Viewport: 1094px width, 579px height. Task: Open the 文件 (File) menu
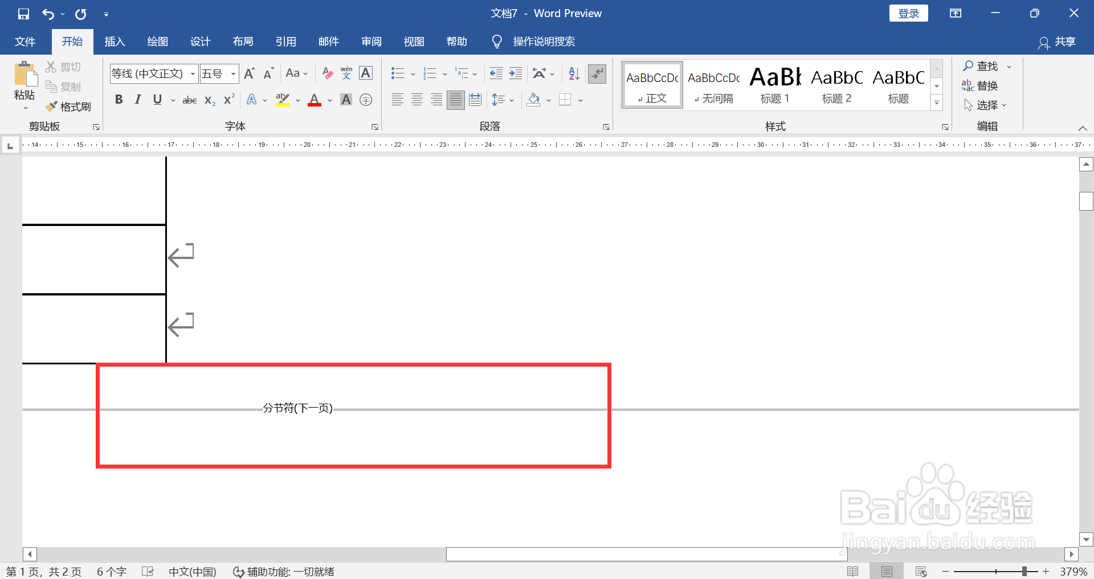25,42
